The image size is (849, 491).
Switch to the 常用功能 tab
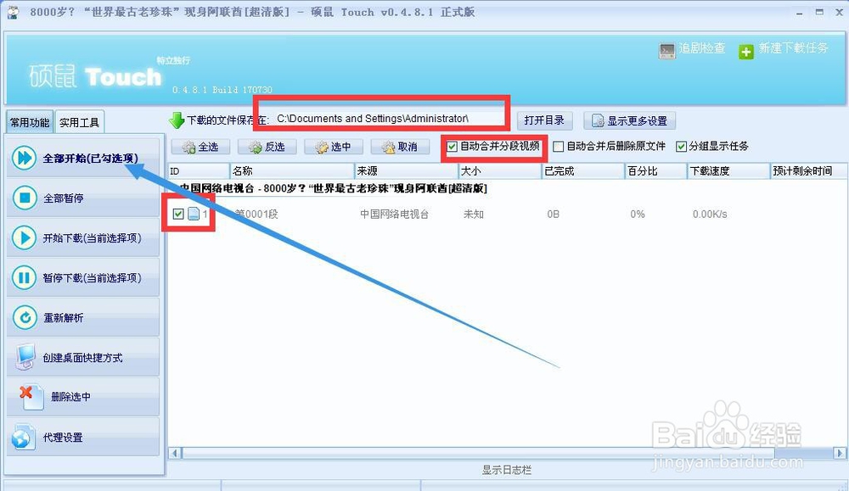(30, 122)
